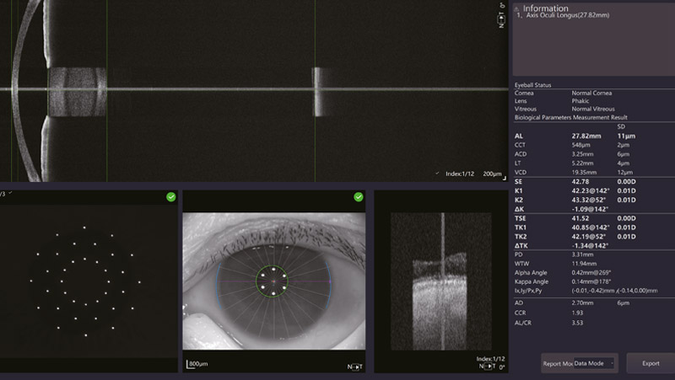
Task: Click the Index:1/12 label in the retina scan panel
Action: (490, 358)
